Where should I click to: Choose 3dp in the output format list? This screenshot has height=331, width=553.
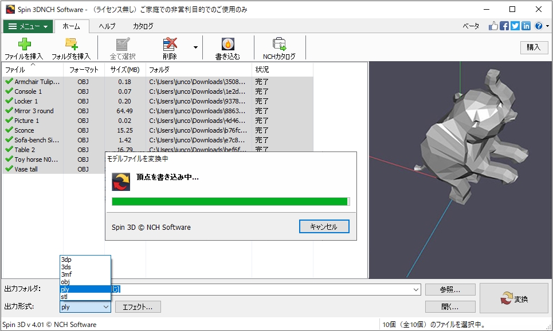click(85, 260)
